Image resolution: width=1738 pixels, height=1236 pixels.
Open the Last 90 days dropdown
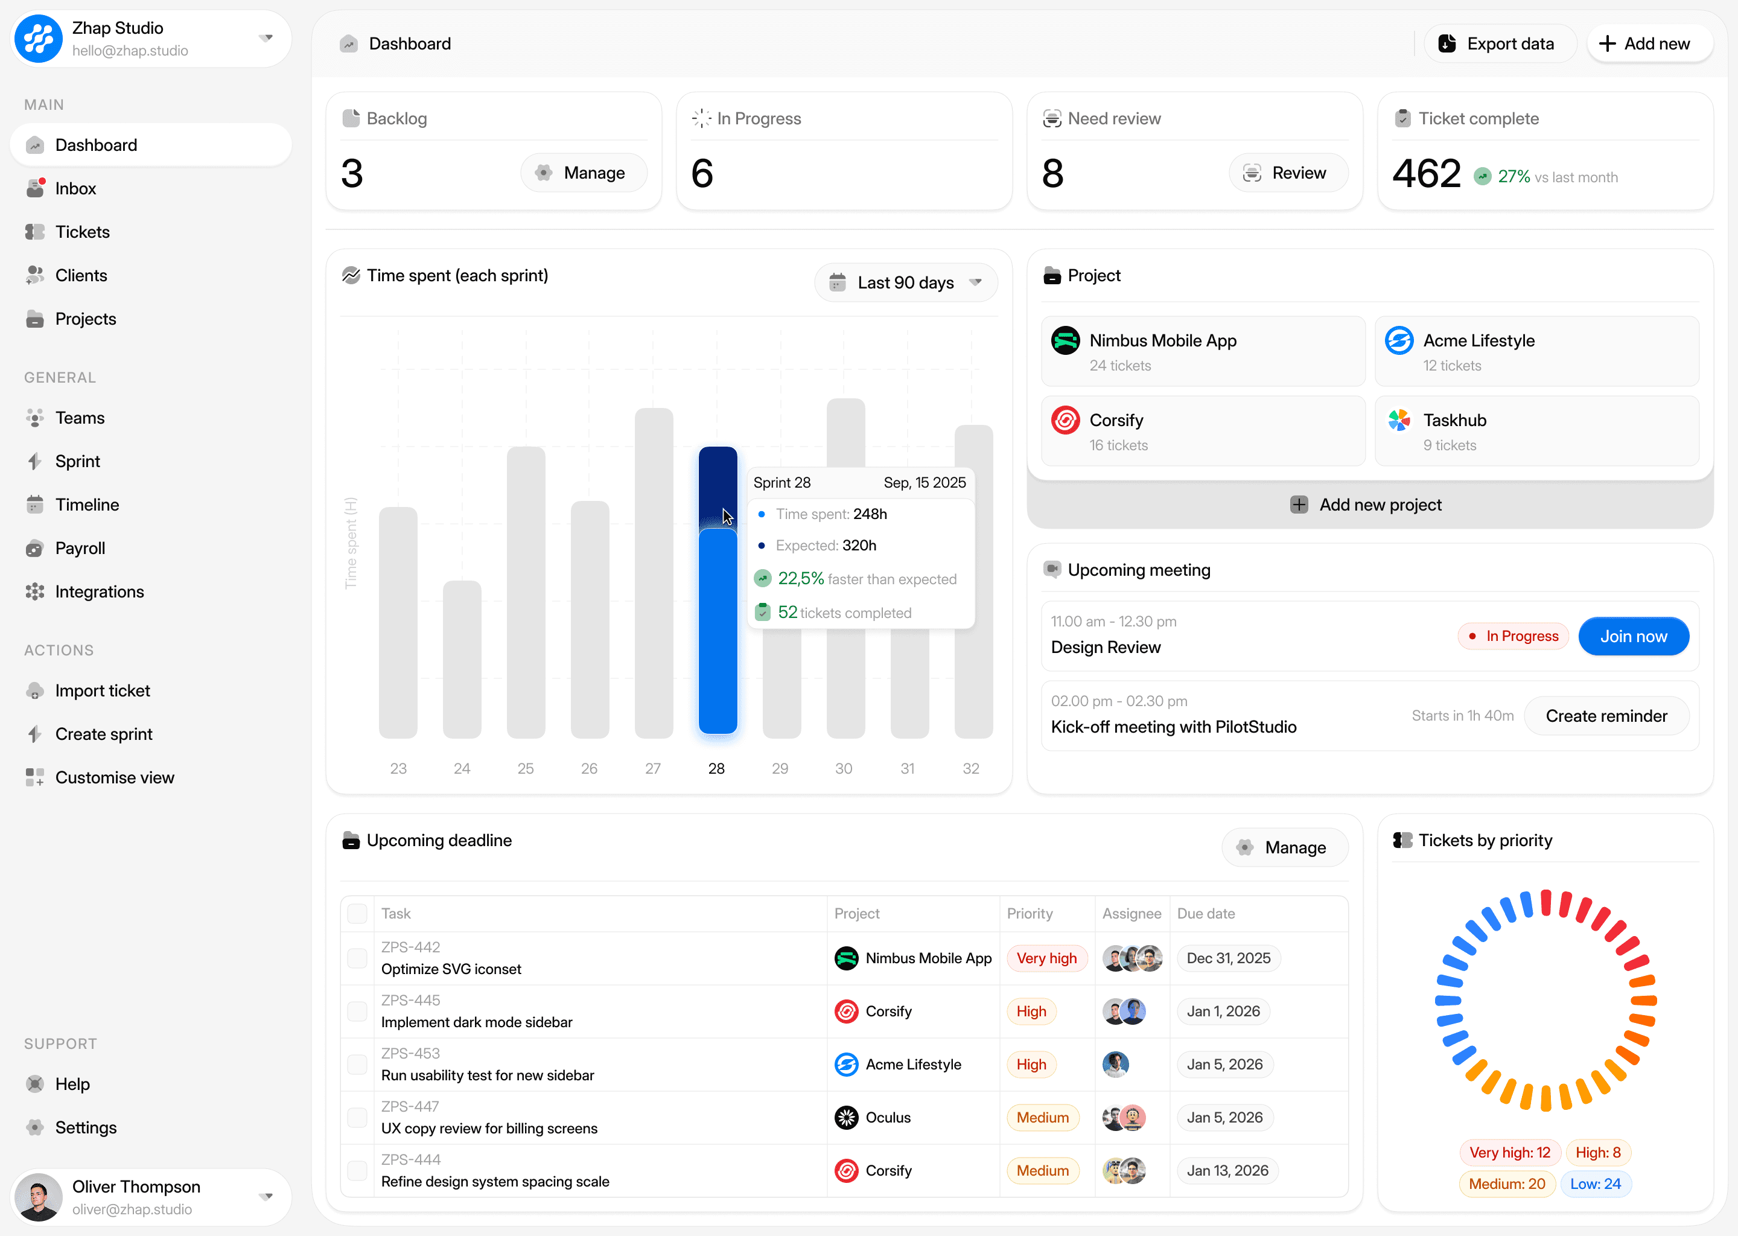click(x=906, y=282)
